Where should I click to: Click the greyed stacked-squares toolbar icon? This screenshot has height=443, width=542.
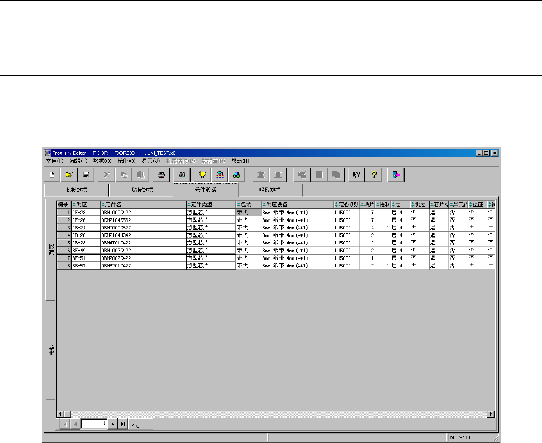[336, 175]
